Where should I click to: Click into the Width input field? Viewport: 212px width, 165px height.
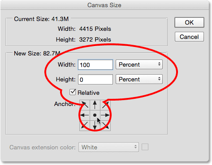(x=95, y=65)
